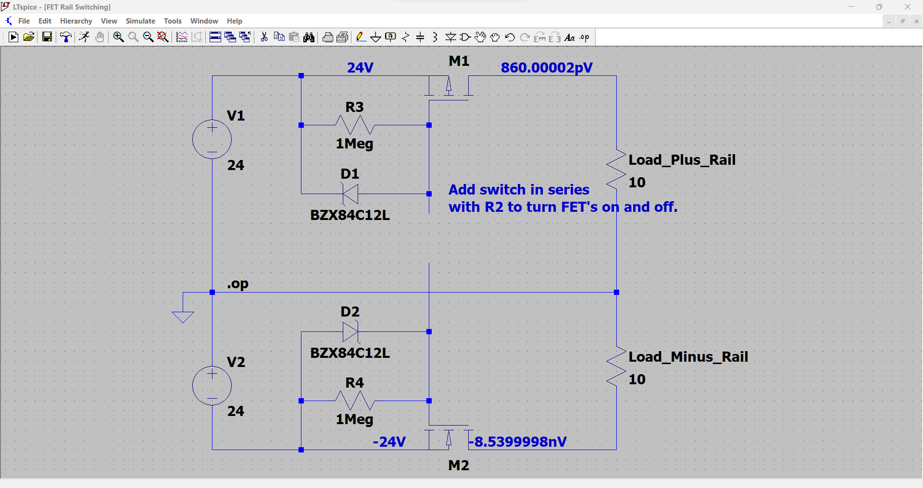
Task: Select the Text Aa tool
Action: (570, 37)
